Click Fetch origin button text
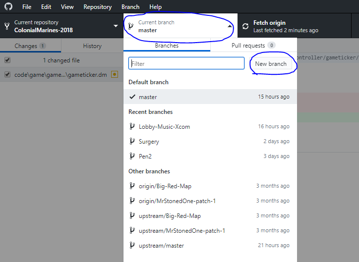 click(269, 23)
